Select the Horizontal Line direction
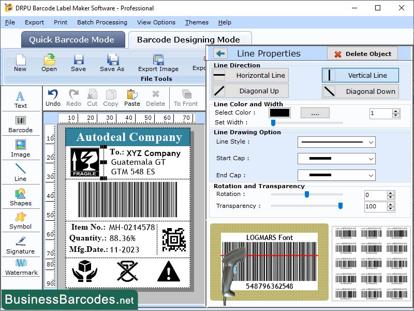 click(250, 75)
